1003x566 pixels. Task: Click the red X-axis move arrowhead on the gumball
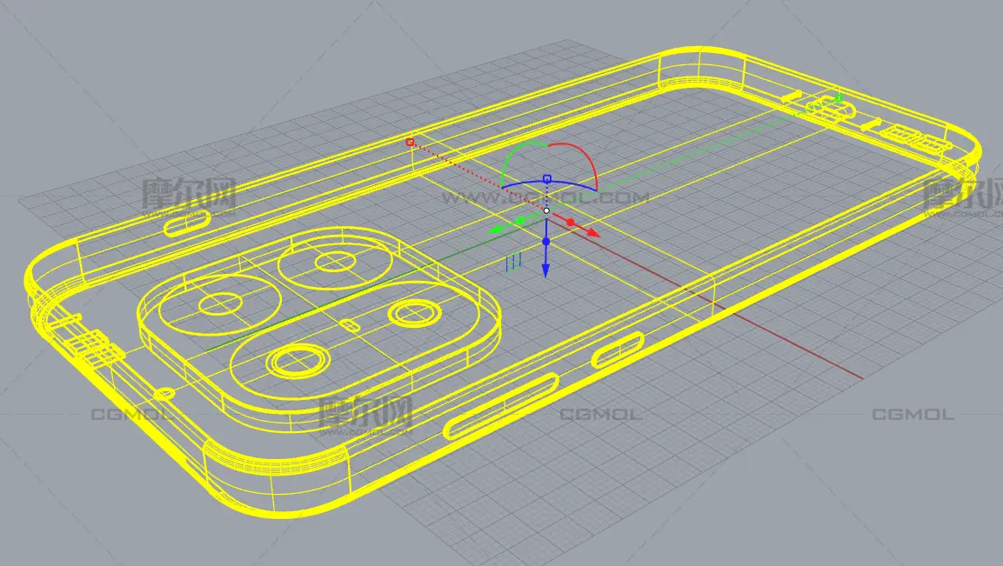[593, 233]
